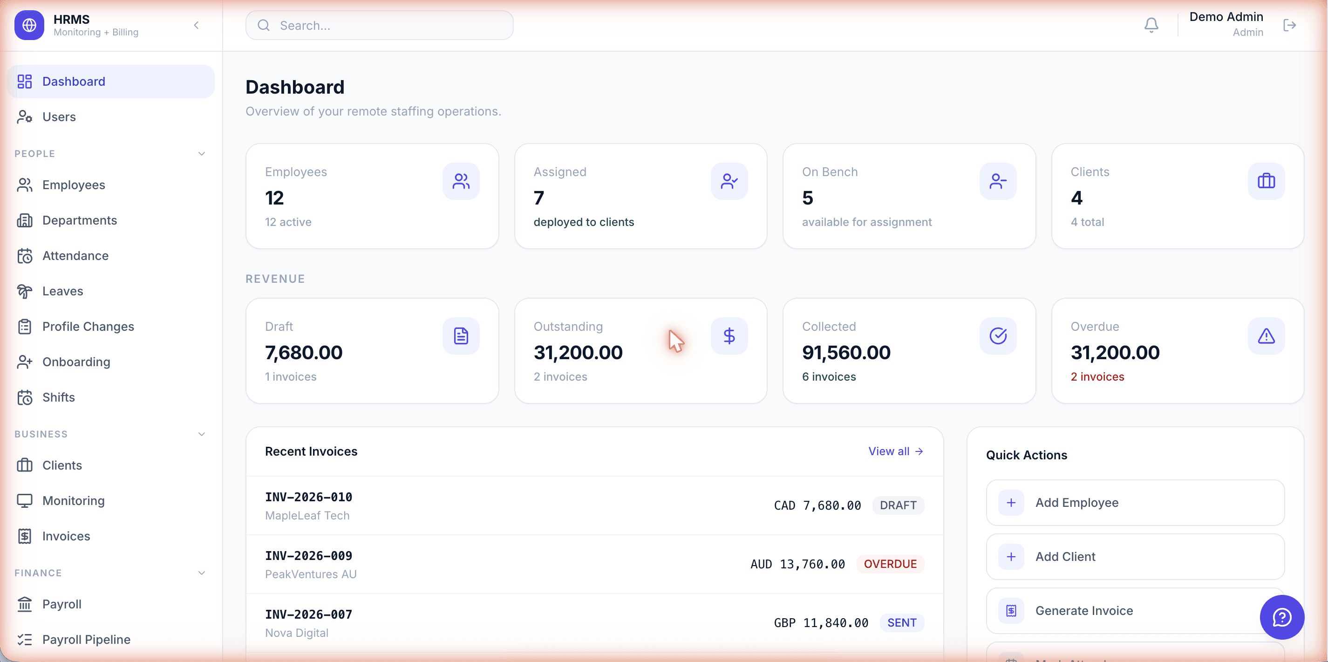Screen dimensions: 1328x662
Task: Click the SENT status badge
Action: pyautogui.click(x=902, y=623)
